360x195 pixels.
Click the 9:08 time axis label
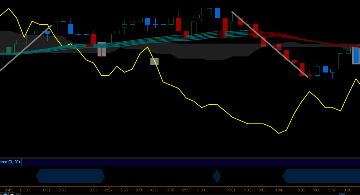[347, 190]
